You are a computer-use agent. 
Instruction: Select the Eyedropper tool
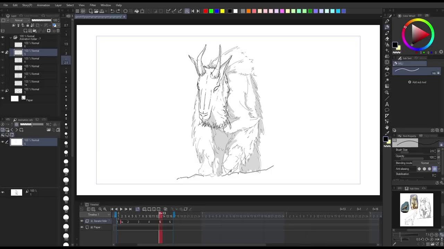pos(387,133)
